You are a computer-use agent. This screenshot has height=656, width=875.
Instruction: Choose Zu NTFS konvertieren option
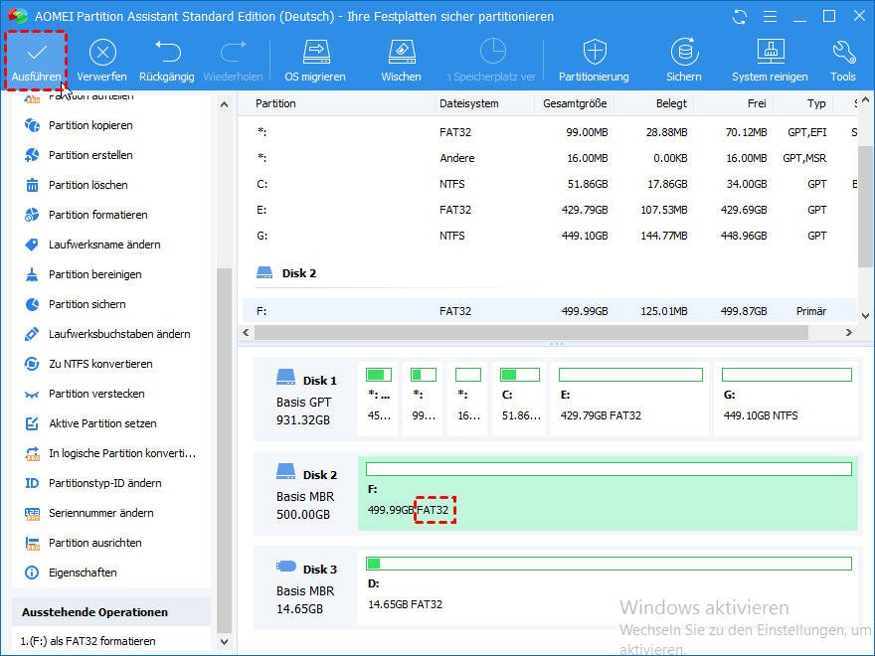point(100,364)
